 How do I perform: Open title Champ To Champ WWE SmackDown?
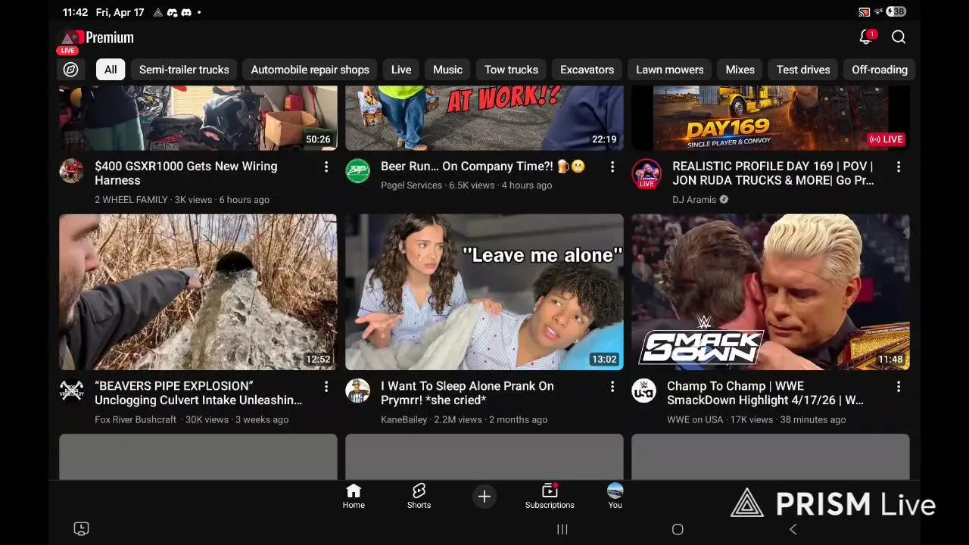click(765, 393)
